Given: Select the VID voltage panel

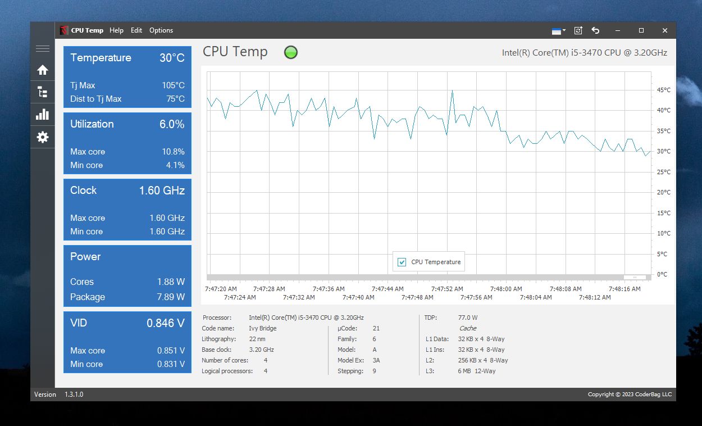Looking at the screenshot, I should pyautogui.click(x=127, y=342).
